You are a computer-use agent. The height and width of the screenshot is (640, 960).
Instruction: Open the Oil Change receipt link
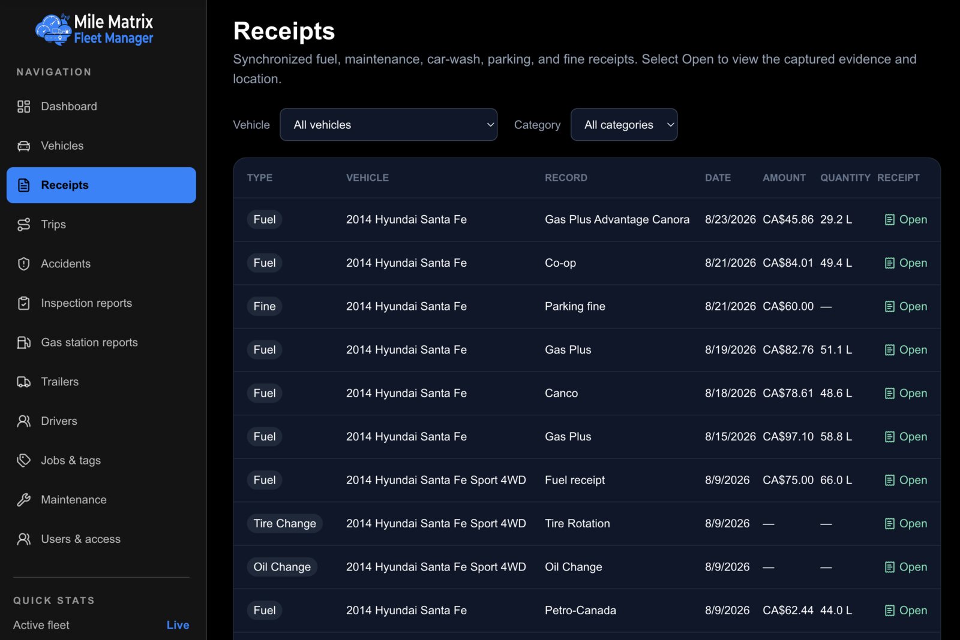click(x=906, y=567)
